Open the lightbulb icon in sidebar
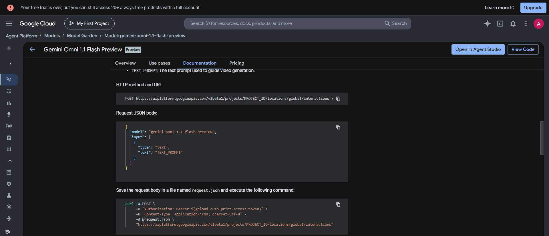549x236 pixels. point(9,115)
